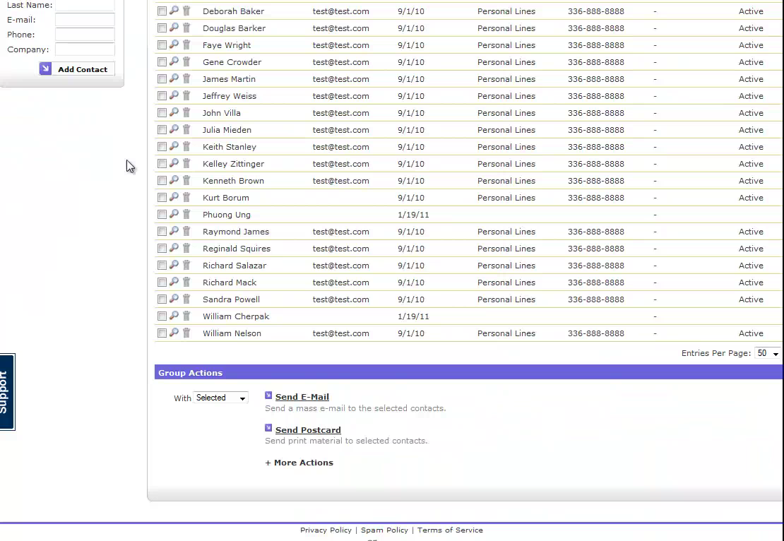Click Add Contact blue arrow icon
This screenshot has width=784, height=541.
[x=45, y=69]
